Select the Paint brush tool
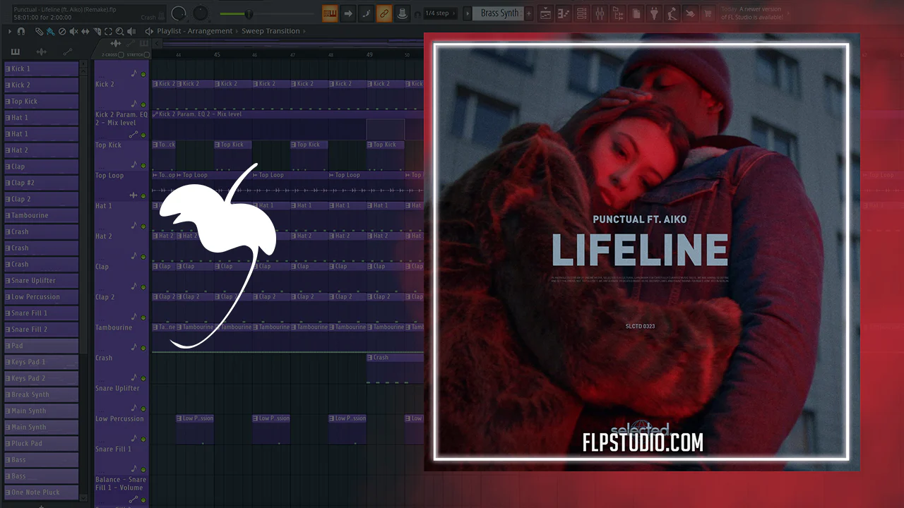The width and height of the screenshot is (904, 508). point(51,31)
